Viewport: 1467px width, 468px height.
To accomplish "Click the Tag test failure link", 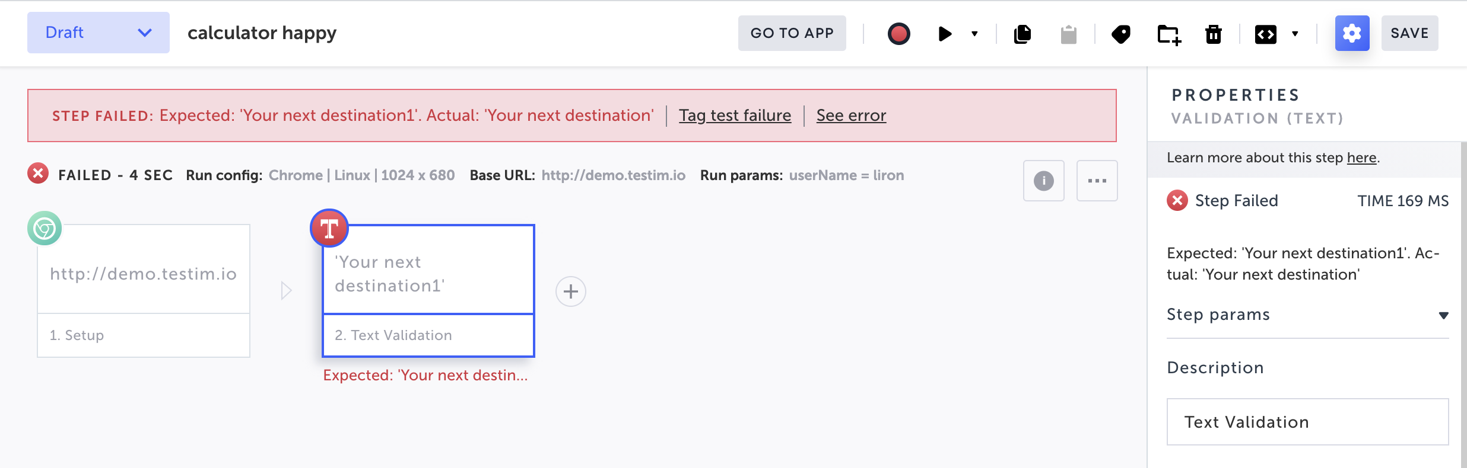I will [735, 116].
